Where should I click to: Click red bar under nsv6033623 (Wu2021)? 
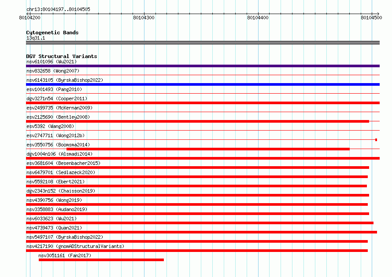click(200, 223)
